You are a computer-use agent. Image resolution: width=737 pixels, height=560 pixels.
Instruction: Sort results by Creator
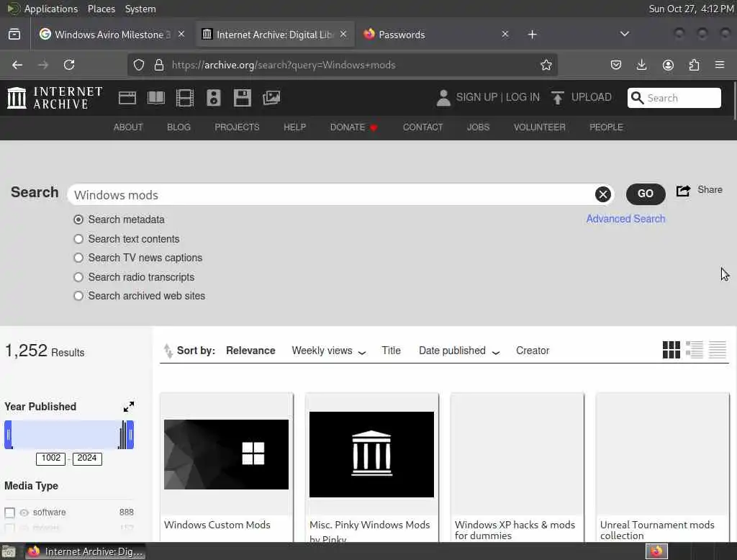point(533,351)
